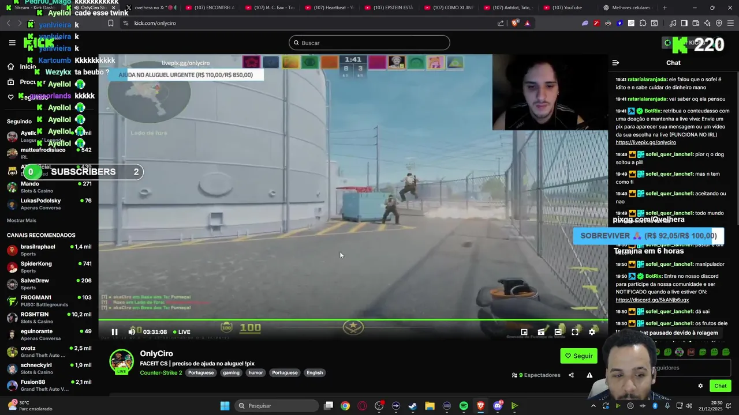Report stream with warning triangle icon
Image resolution: width=739 pixels, height=415 pixels.
point(589,375)
